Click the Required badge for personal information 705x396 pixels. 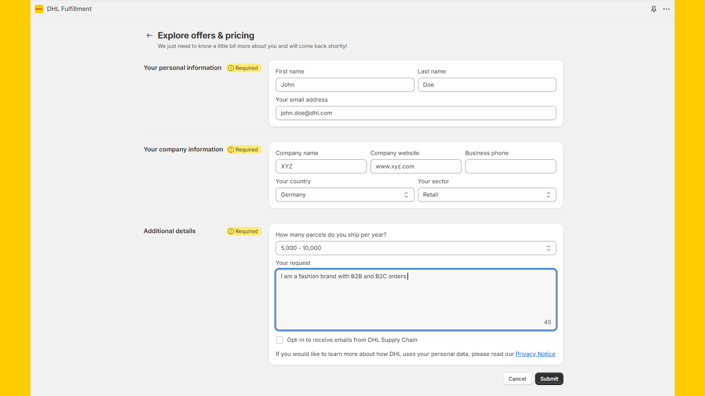[244, 68]
